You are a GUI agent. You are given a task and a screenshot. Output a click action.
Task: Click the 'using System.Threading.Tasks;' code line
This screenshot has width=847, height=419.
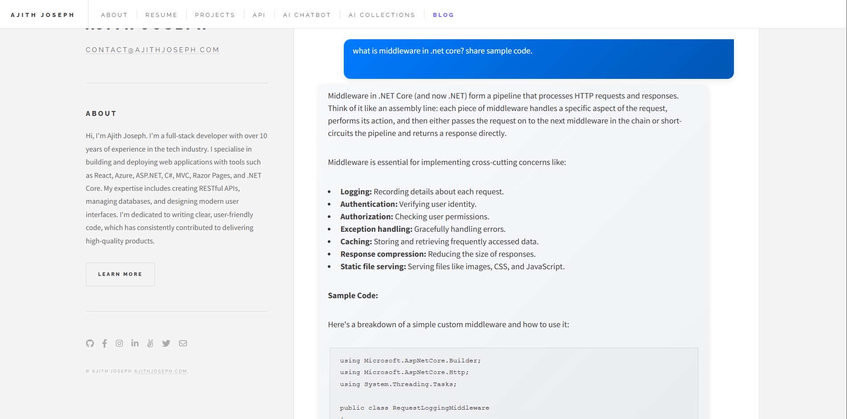pos(399,384)
